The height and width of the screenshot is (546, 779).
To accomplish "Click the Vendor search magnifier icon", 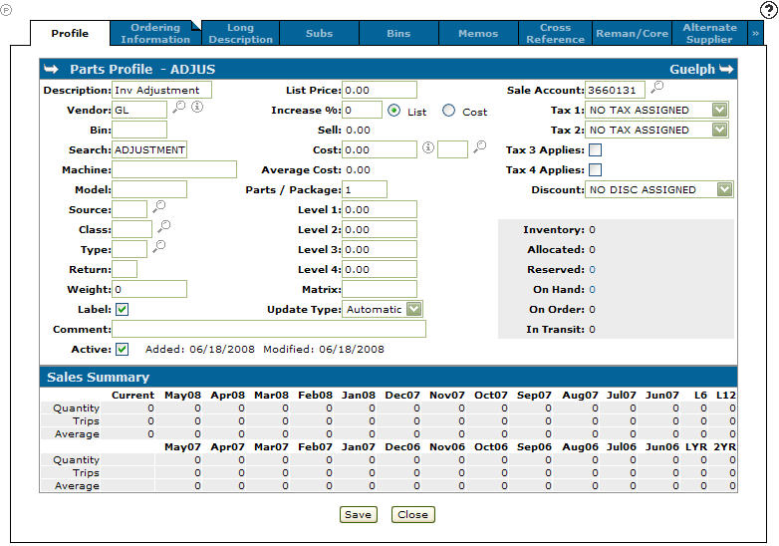I will tap(179, 108).
